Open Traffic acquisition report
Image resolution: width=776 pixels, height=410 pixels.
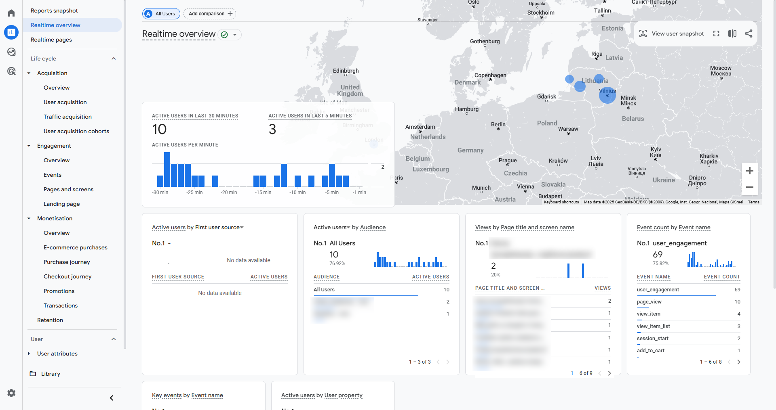[x=67, y=117]
